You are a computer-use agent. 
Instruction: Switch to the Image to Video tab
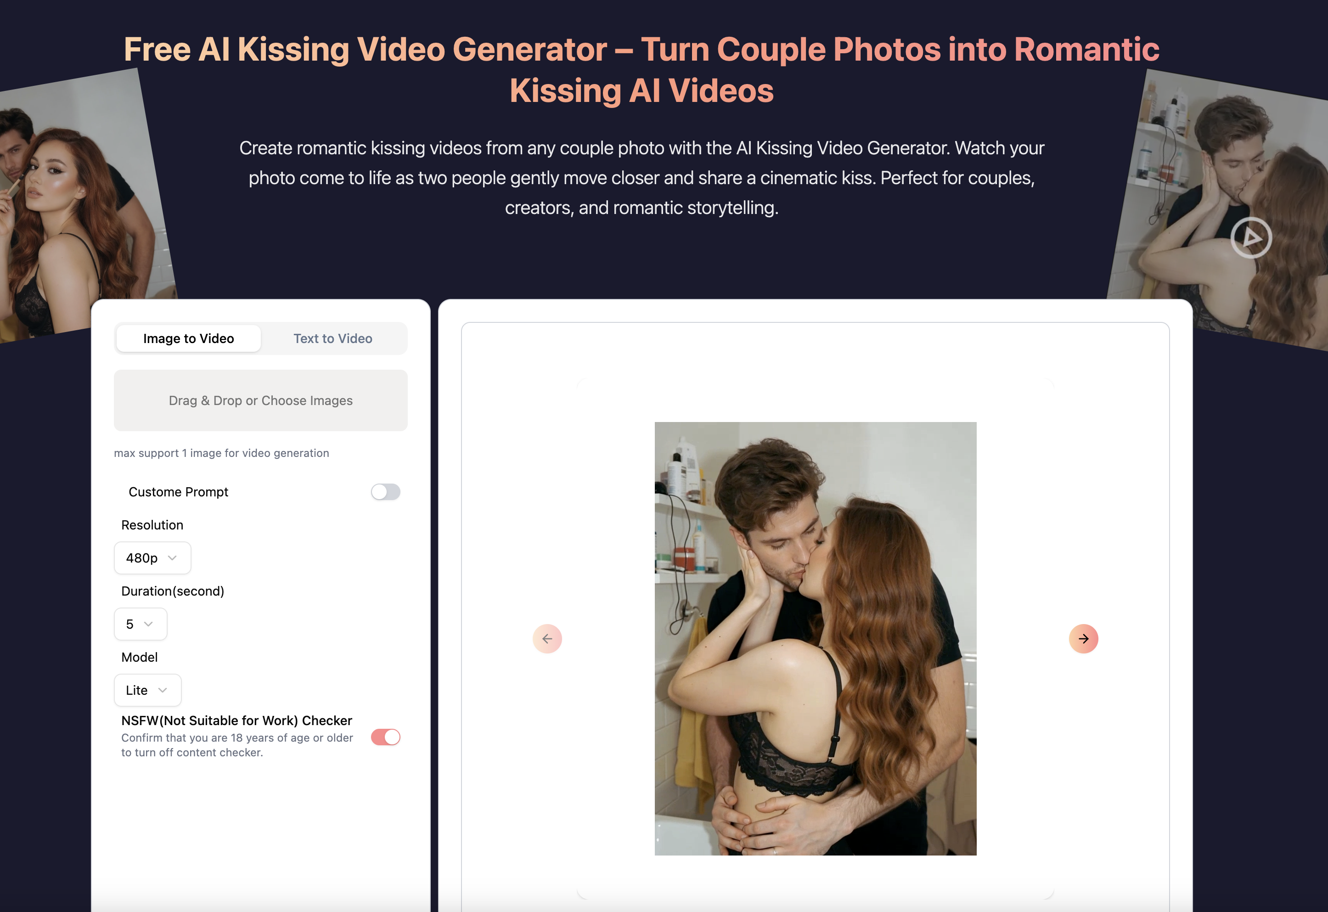[x=189, y=338]
